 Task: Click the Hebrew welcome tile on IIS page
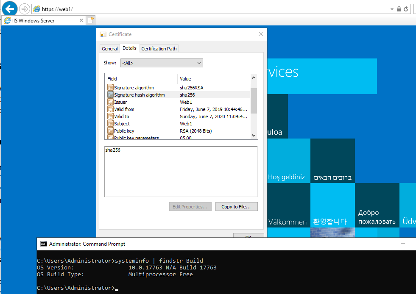pyautogui.click(x=333, y=161)
